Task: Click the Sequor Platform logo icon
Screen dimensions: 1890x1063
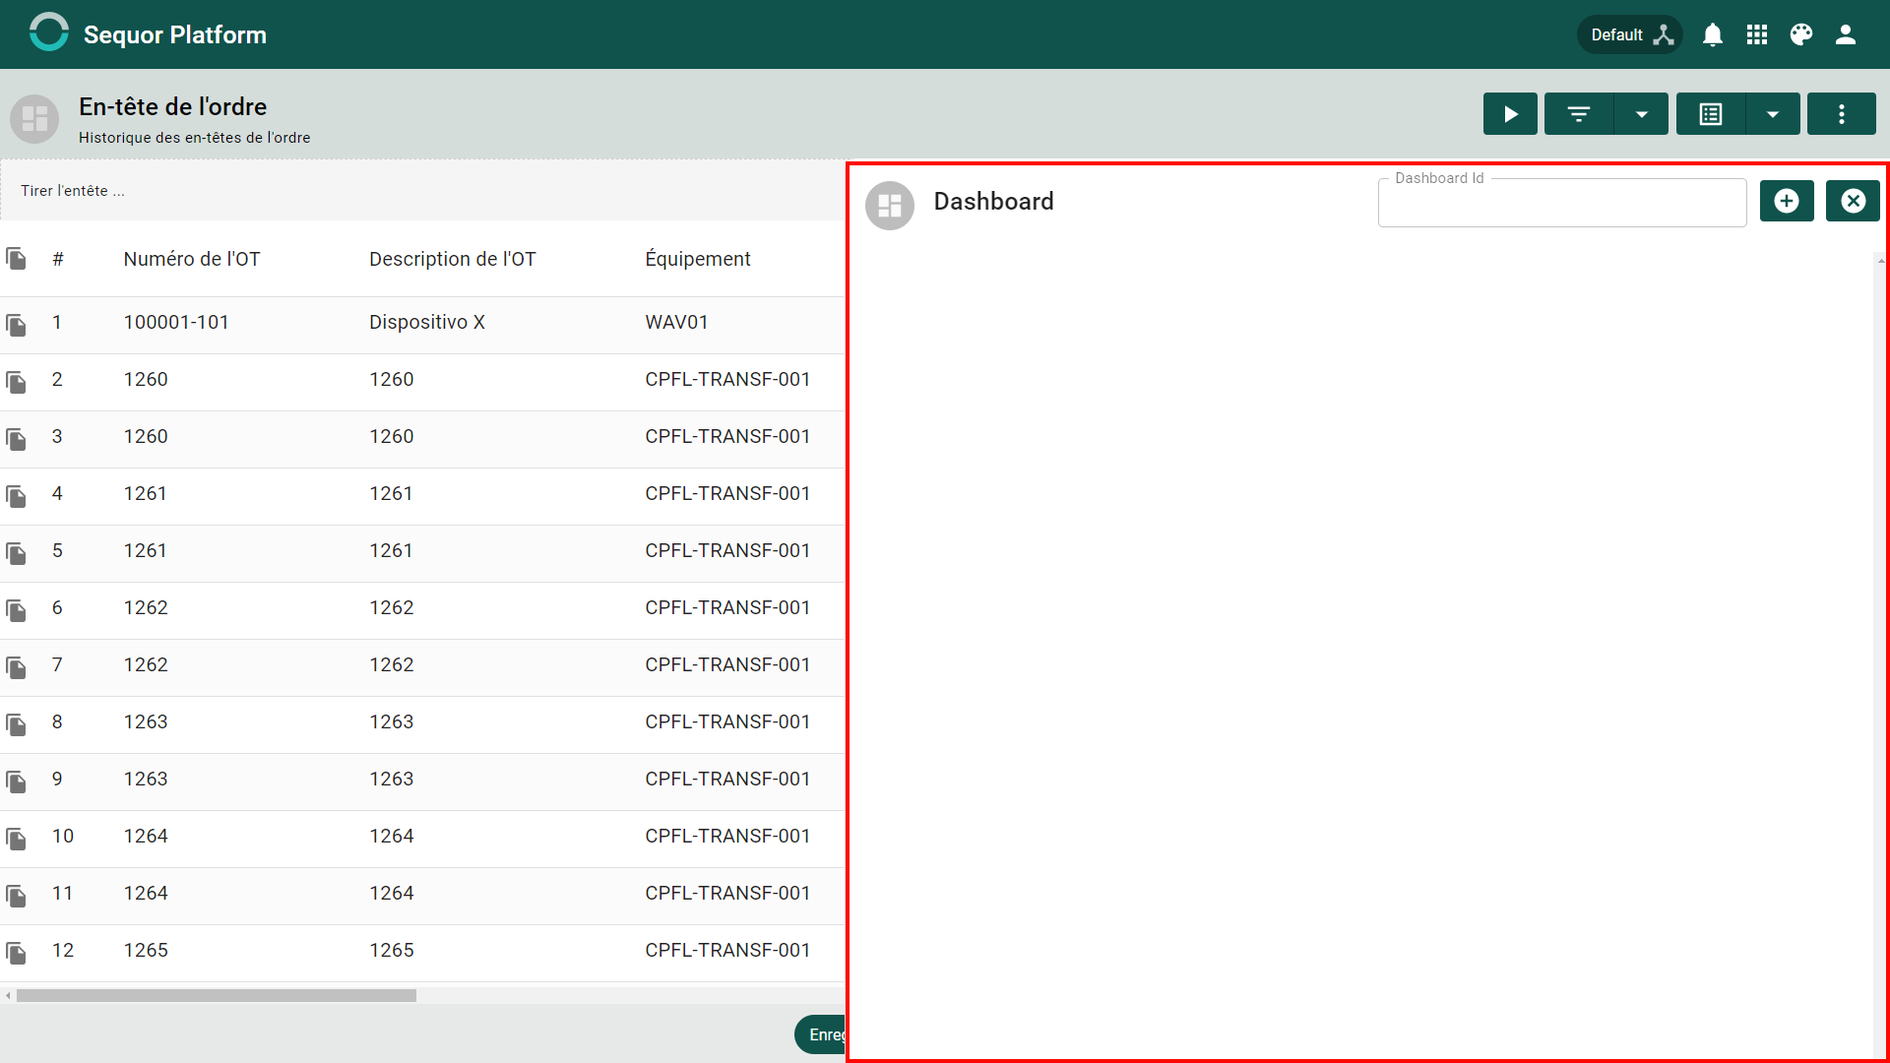Action: coord(48,32)
